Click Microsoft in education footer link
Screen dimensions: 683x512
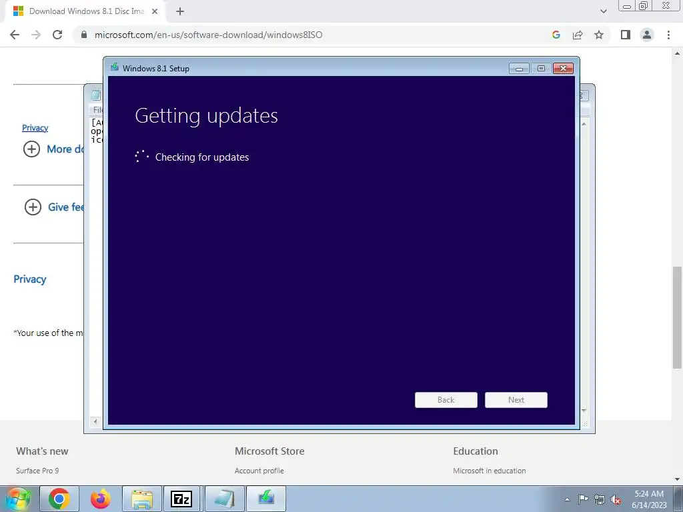click(x=489, y=471)
